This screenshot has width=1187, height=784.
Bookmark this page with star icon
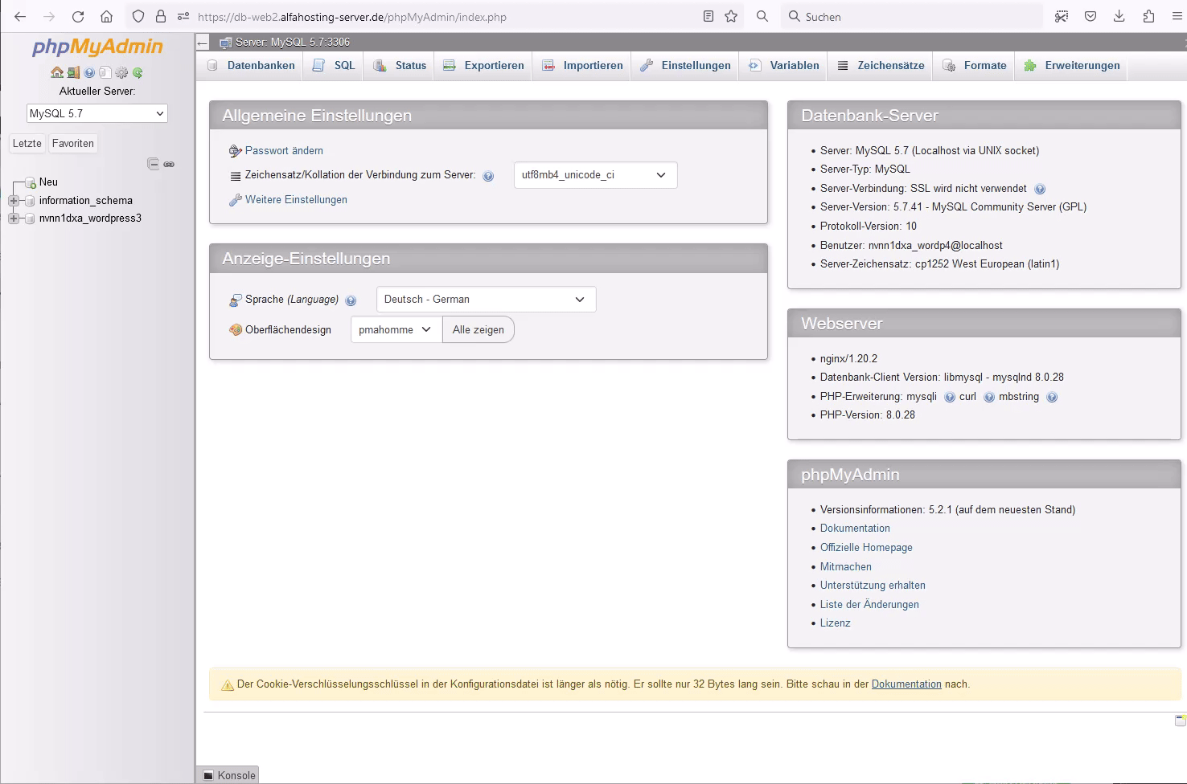point(731,16)
